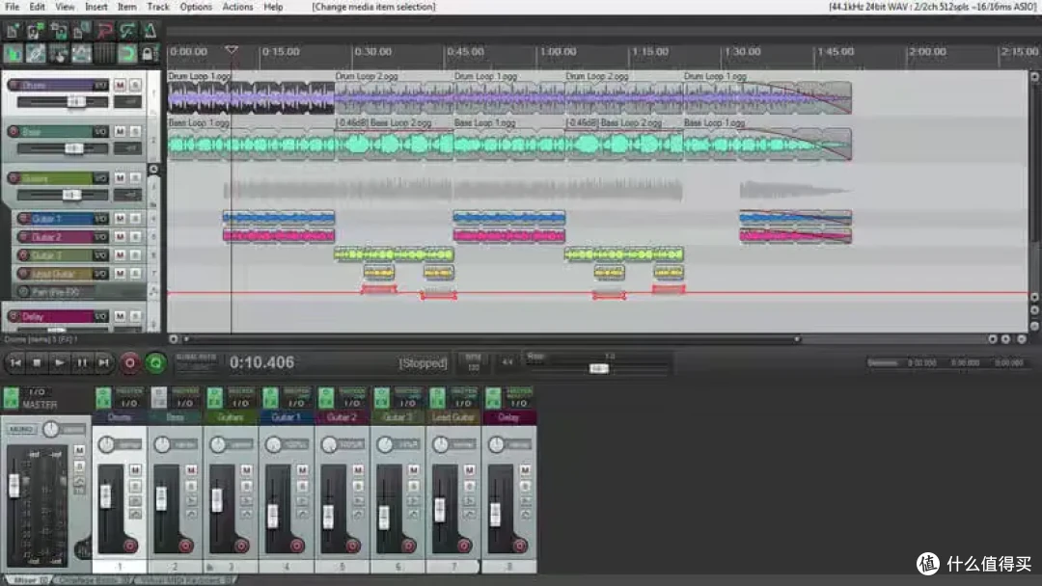Open the Insert menu
Image resolution: width=1042 pixels, height=586 pixels.
coord(96,7)
